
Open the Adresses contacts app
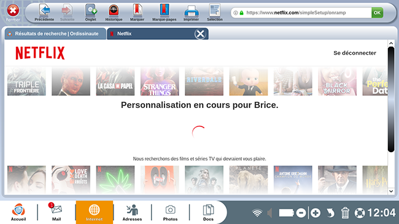click(x=132, y=212)
